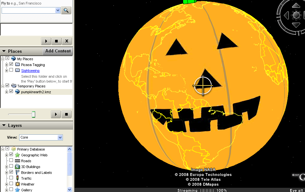Click the Weather sun icon

(18, 184)
